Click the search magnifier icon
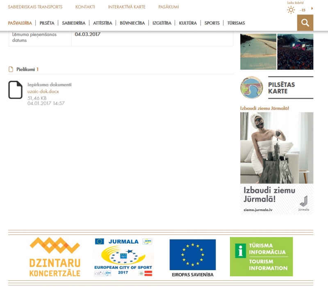This screenshot has height=287, width=328. 305,23
